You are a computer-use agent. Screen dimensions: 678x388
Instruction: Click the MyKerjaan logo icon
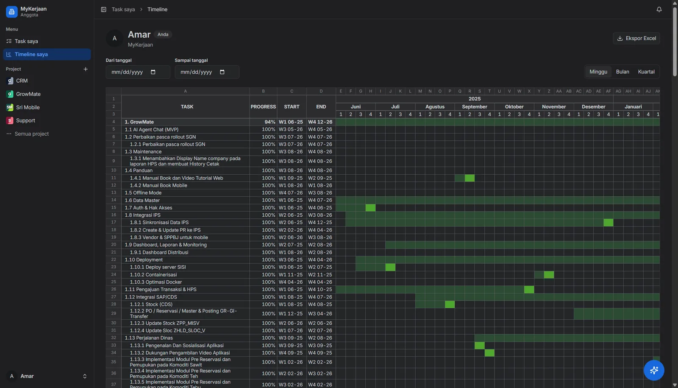pos(11,12)
